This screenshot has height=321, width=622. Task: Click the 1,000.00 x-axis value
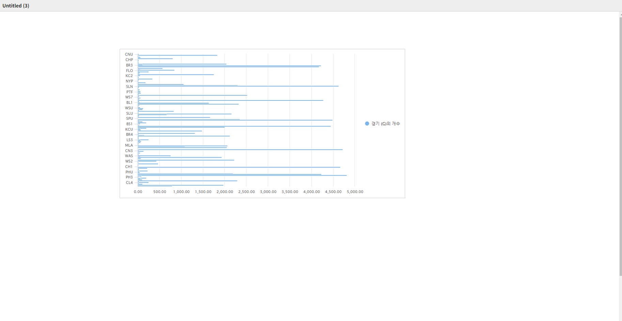click(182, 192)
